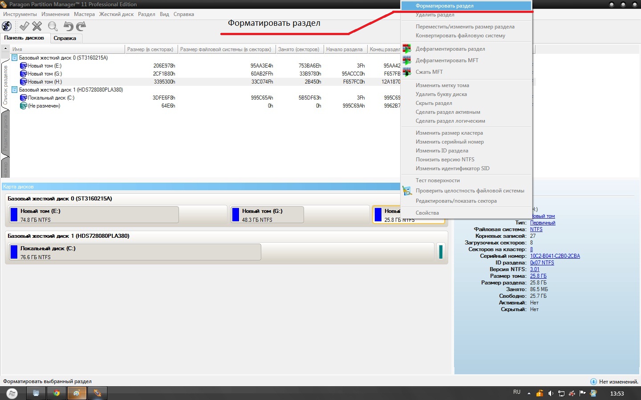Click the Undo arrow toolbar icon
The width and height of the screenshot is (641, 400).
click(68, 26)
